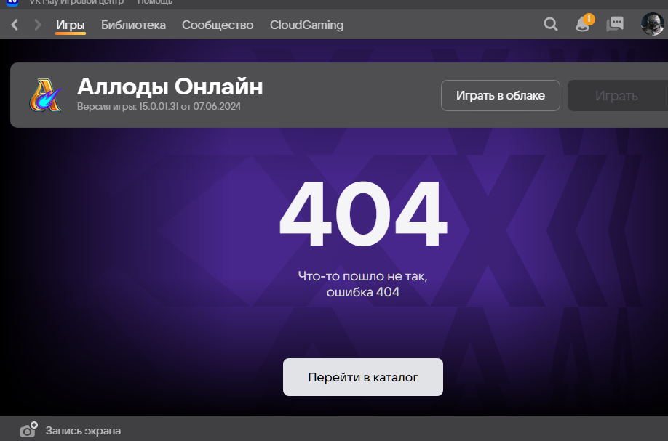Click the game version text 15.0.01.31

point(159,106)
